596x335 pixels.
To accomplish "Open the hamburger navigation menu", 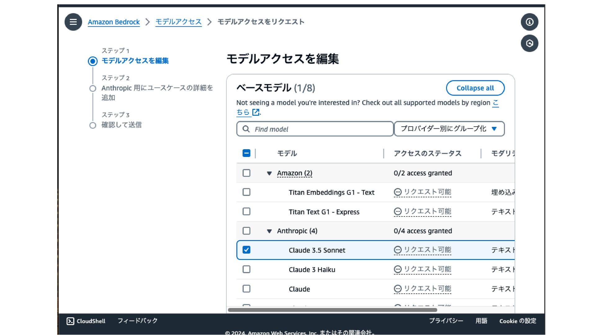I will tap(73, 22).
